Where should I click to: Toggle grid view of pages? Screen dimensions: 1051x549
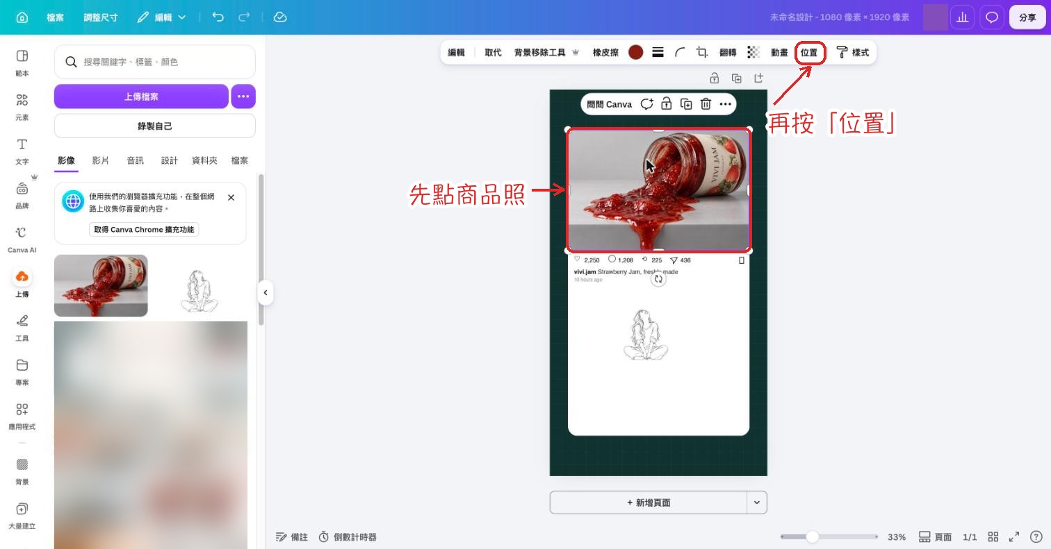993,537
